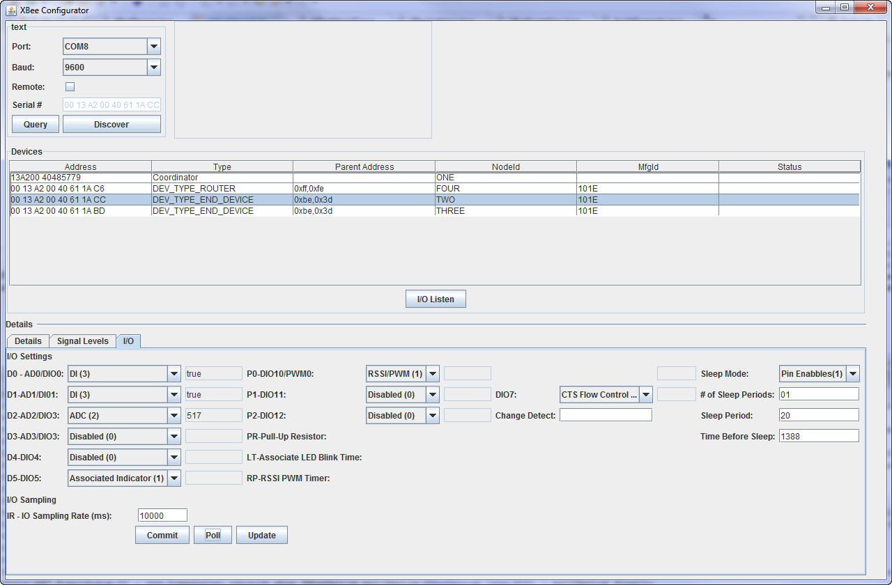Switch to the Details tab
This screenshot has width=892, height=585.
[28, 341]
